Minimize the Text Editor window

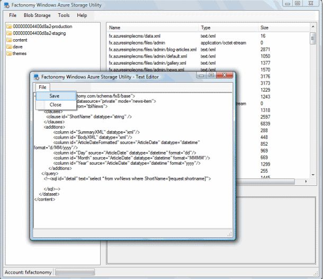click(201, 75)
